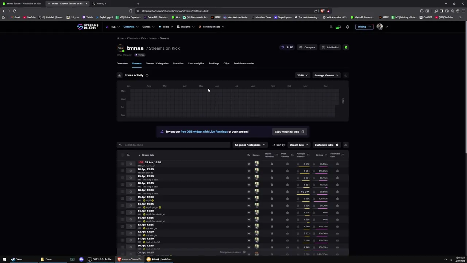Open tmnaa's Kick channel via green K icon
Viewport: 467px width, 263px height.
346,47
